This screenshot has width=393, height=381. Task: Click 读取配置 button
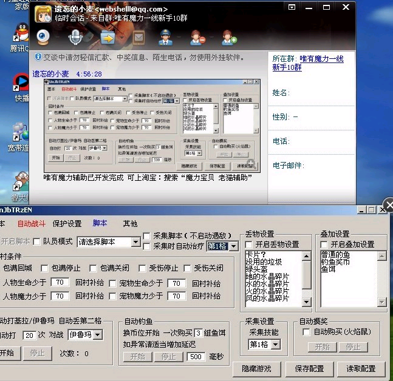(361, 369)
